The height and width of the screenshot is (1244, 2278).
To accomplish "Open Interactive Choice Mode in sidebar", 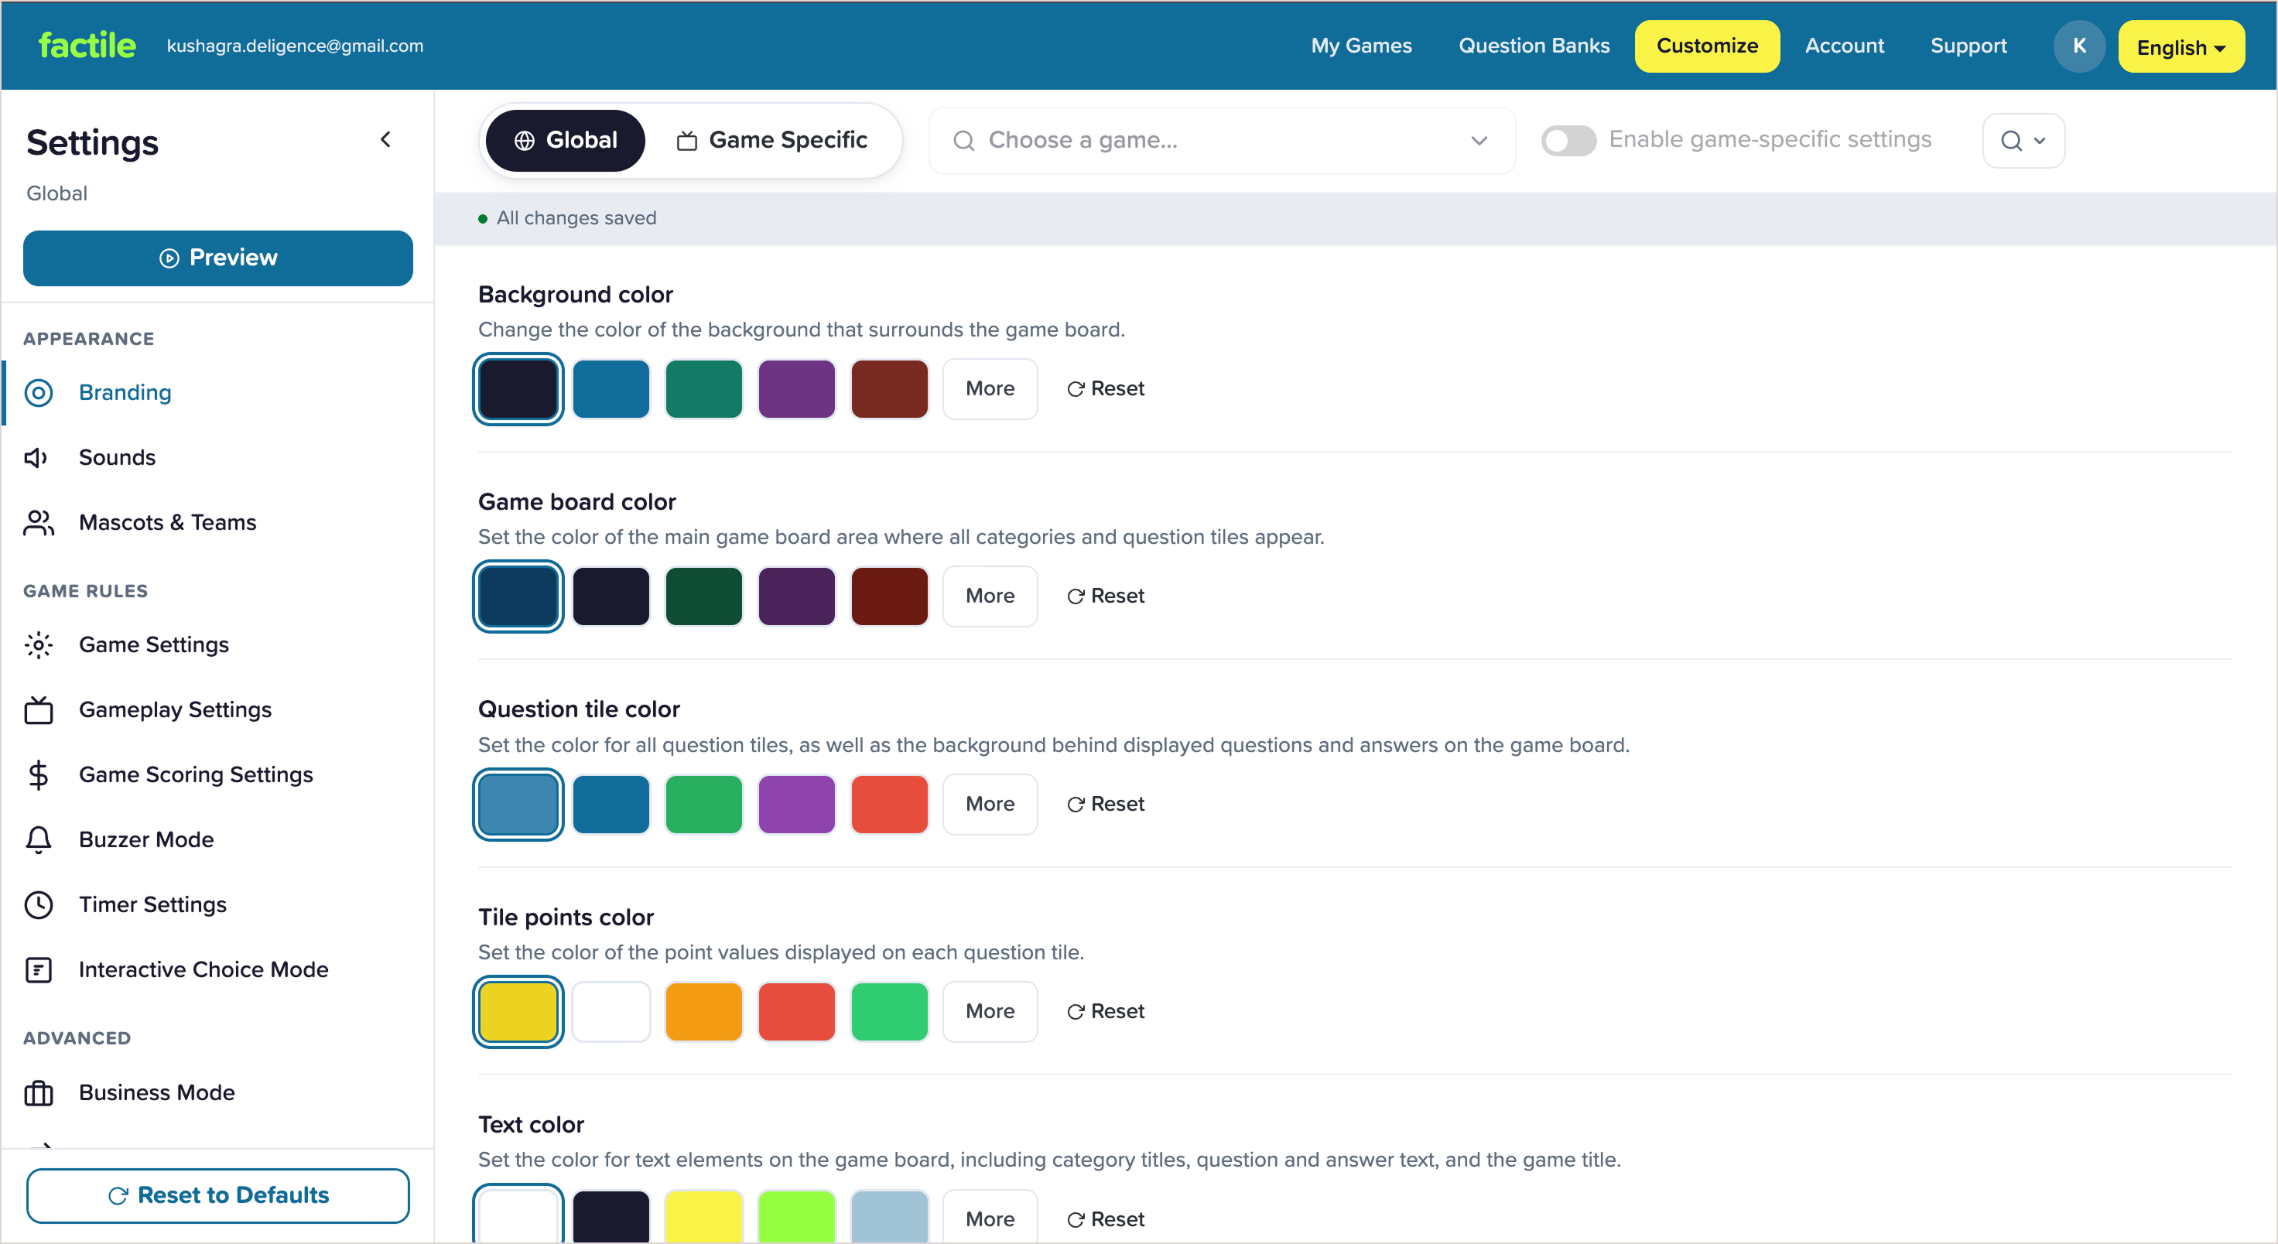I will click(217, 970).
